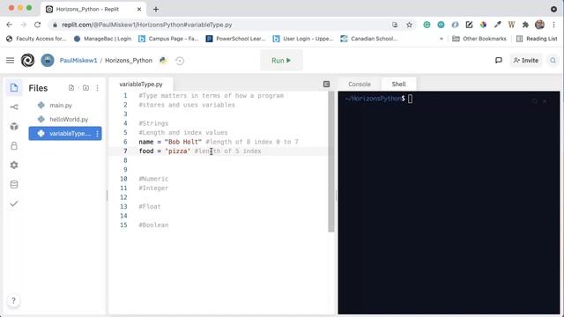Open ManageBac Login bookmark
The height and width of the screenshot is (317, 564).
102,39
